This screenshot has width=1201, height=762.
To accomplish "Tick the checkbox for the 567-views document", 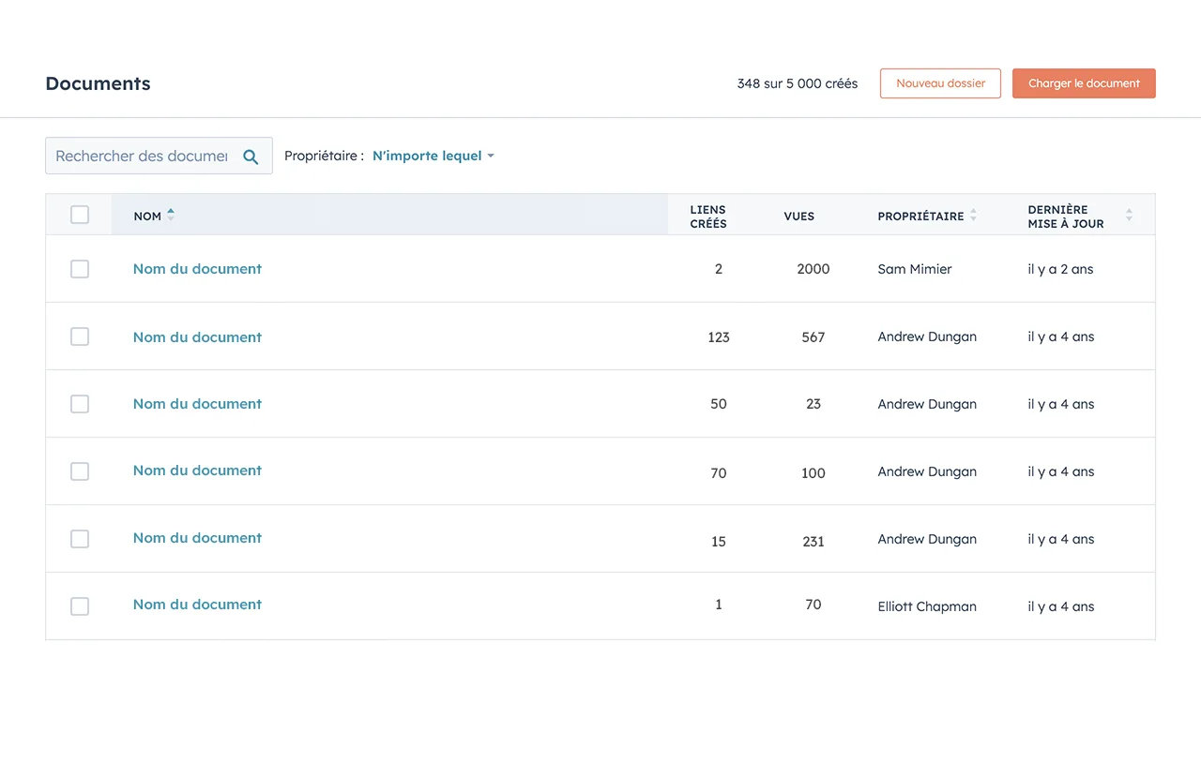I will [x=80, y=336].
